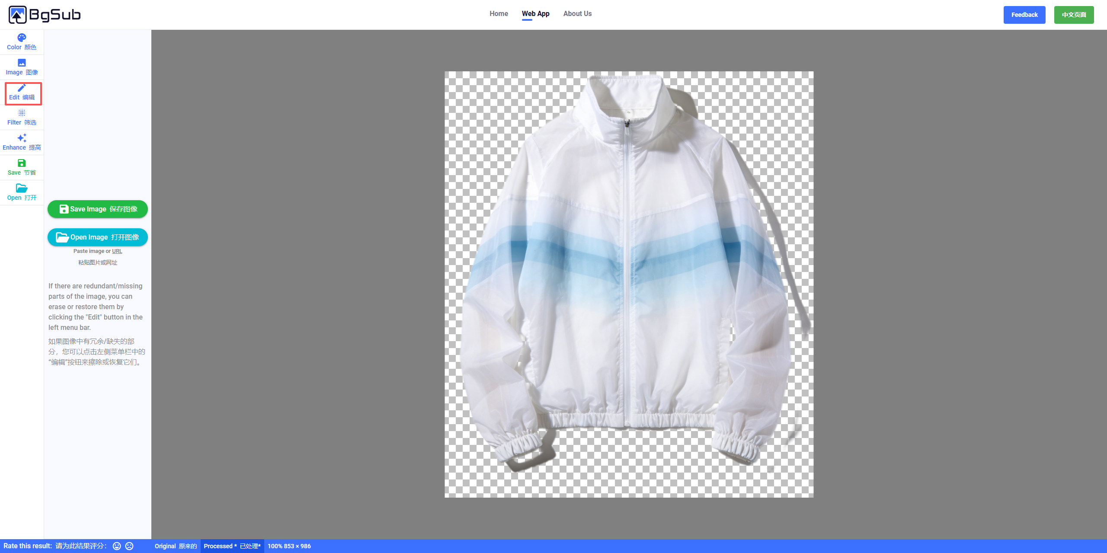Viewport: 1107px width, 553px height.
Task: Open the Filter options
Action: pyautogui.click(x=22, y=117)
